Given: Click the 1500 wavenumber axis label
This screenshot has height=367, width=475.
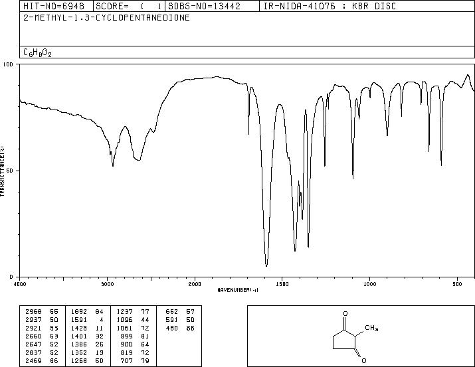Looking at the screenshot, I should coord(282,284).
